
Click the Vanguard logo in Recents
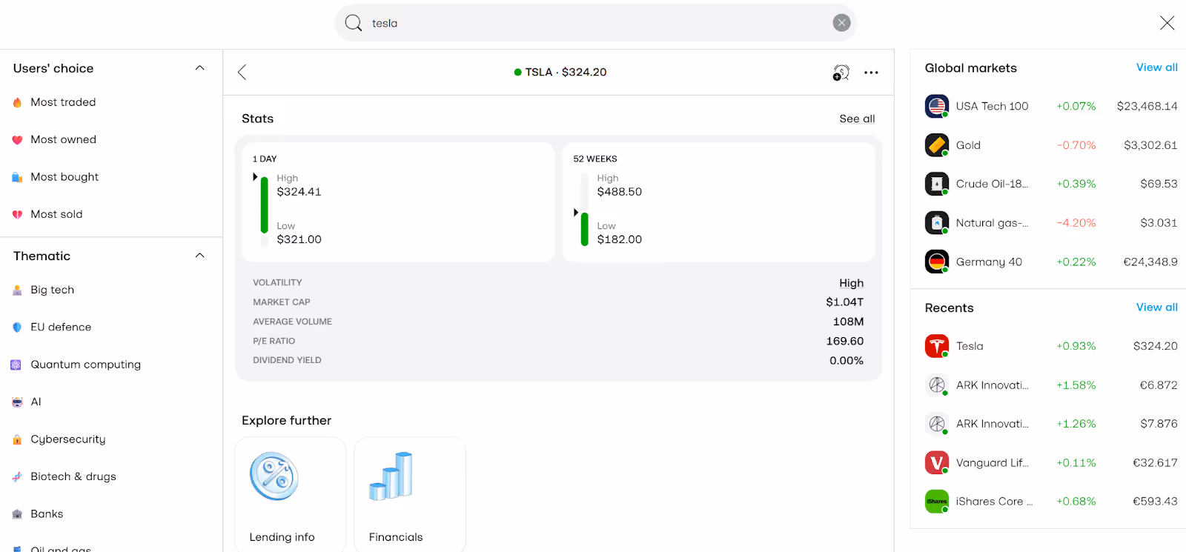(937, 462)
